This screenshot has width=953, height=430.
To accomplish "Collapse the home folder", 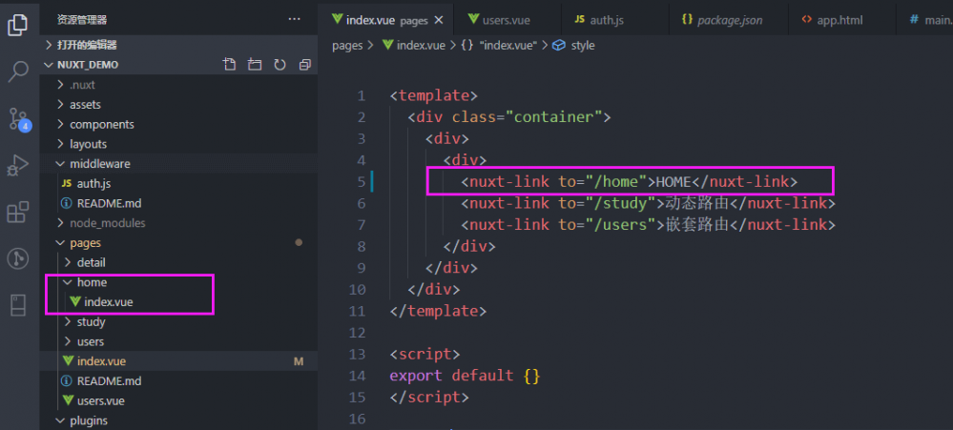I will coord(178,282).
